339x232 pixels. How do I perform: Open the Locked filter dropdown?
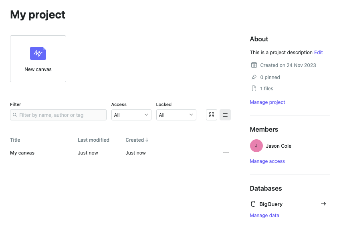click(x=176, y=115)
